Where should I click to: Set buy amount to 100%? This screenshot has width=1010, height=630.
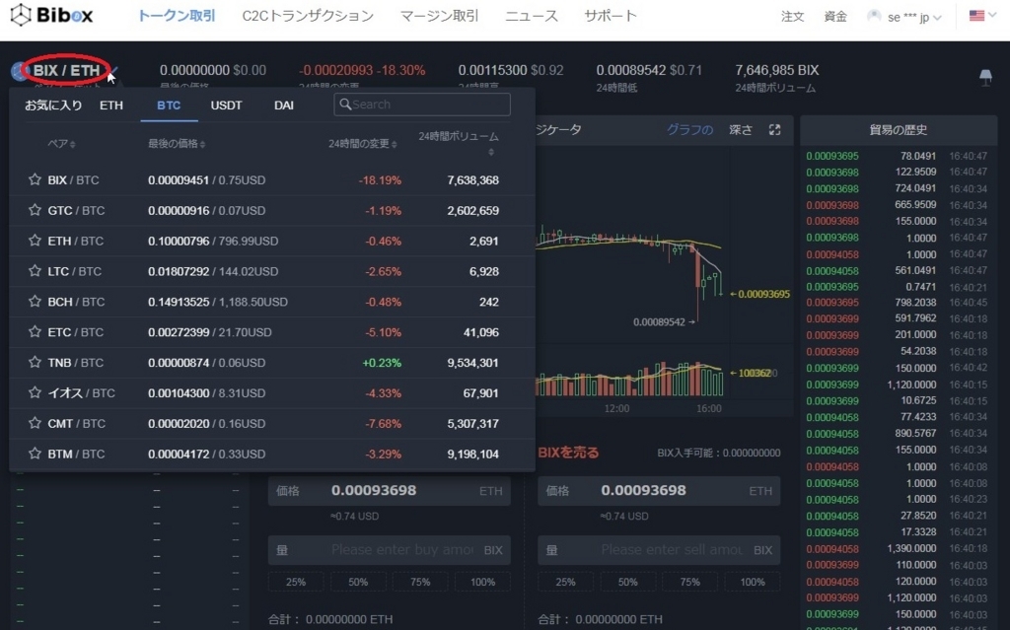click(482, 582)
